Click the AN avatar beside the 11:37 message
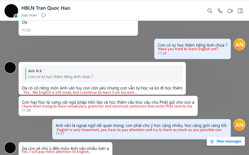 coord(239,125)
